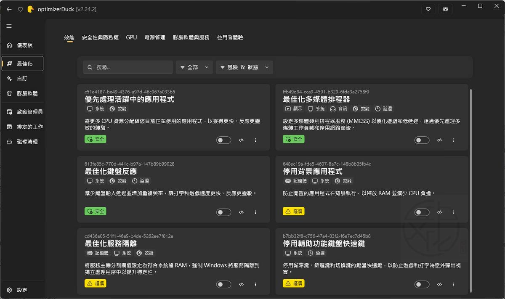Click 謹慎 badge on 最佳化服務隔離 card
505x299 pixels.
[x=96, y=283]
